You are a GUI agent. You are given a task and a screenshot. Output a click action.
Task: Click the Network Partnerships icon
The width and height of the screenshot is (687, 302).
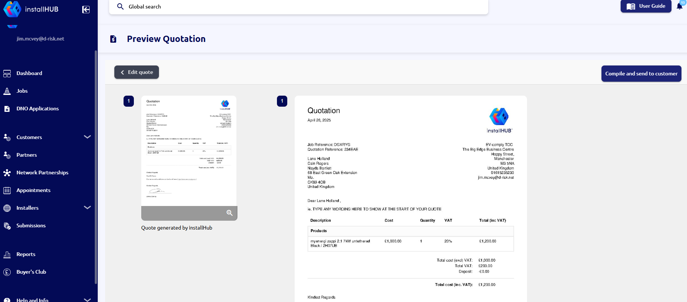(x=7, y=173)
